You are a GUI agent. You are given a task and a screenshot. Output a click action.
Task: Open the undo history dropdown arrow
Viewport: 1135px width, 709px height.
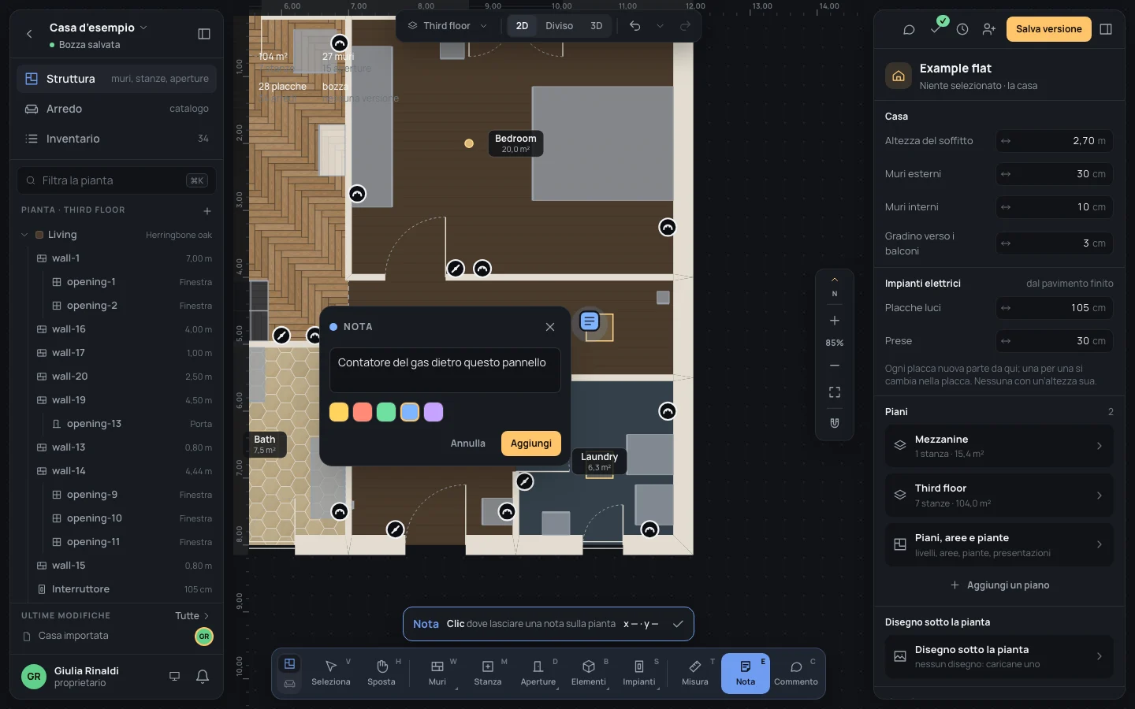tap(661, 26)
